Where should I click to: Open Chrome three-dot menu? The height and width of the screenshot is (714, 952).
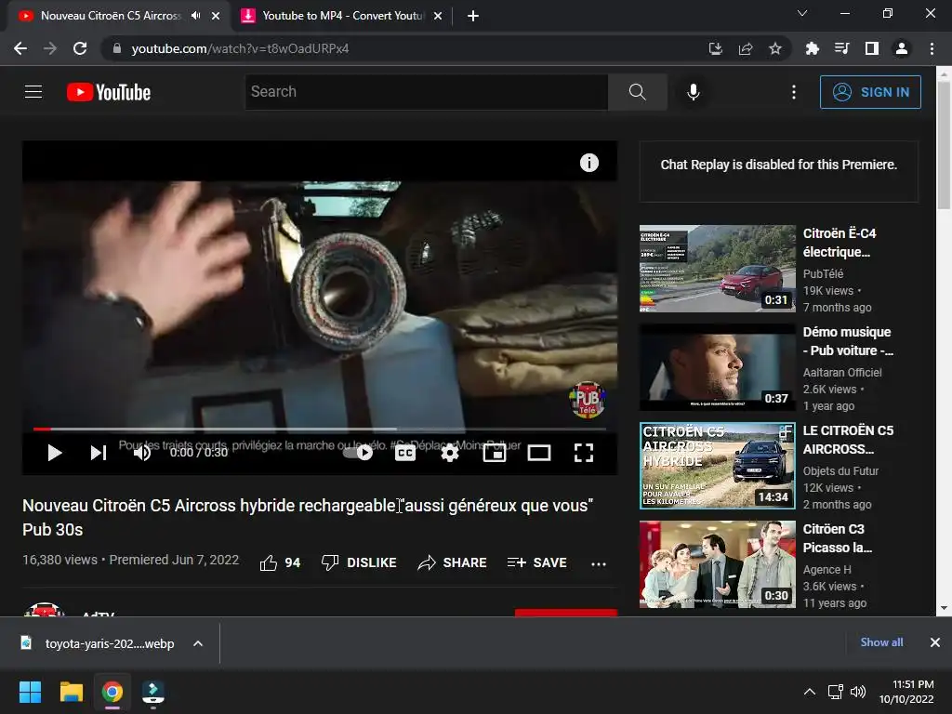932,48
